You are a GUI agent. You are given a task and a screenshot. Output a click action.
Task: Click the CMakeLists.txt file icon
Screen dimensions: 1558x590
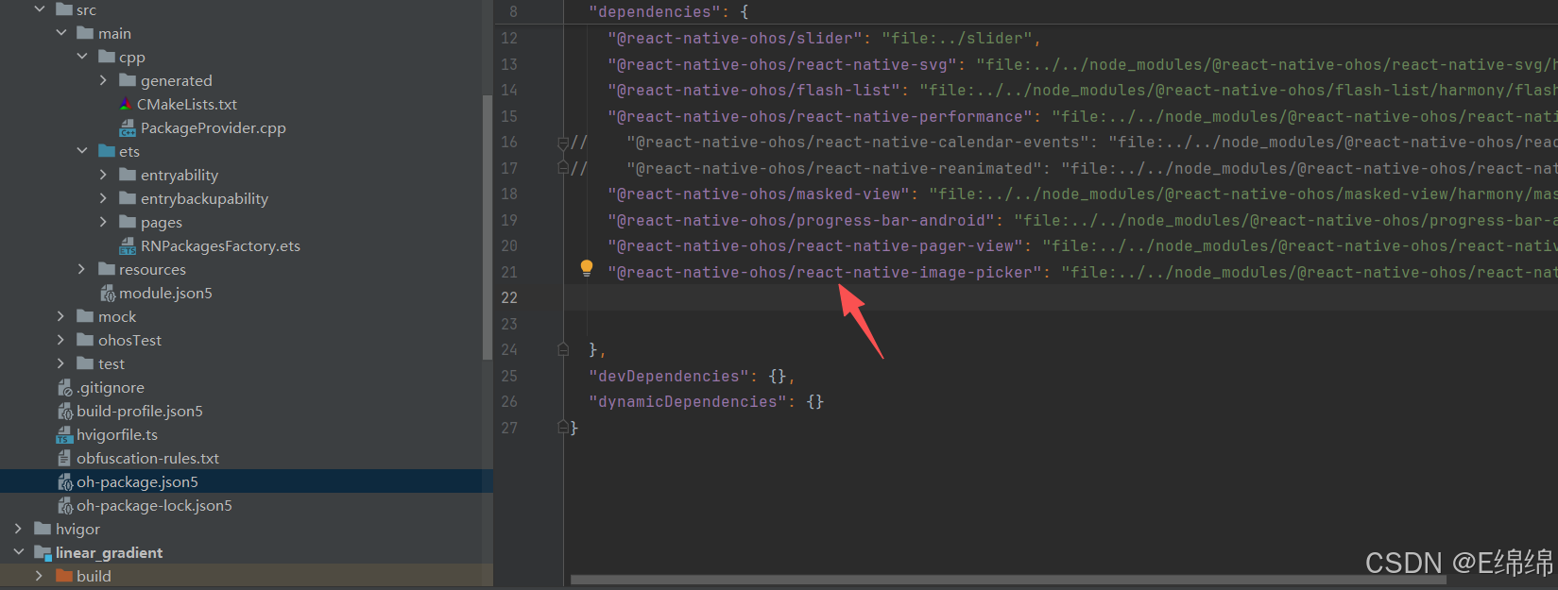[127, 104]
